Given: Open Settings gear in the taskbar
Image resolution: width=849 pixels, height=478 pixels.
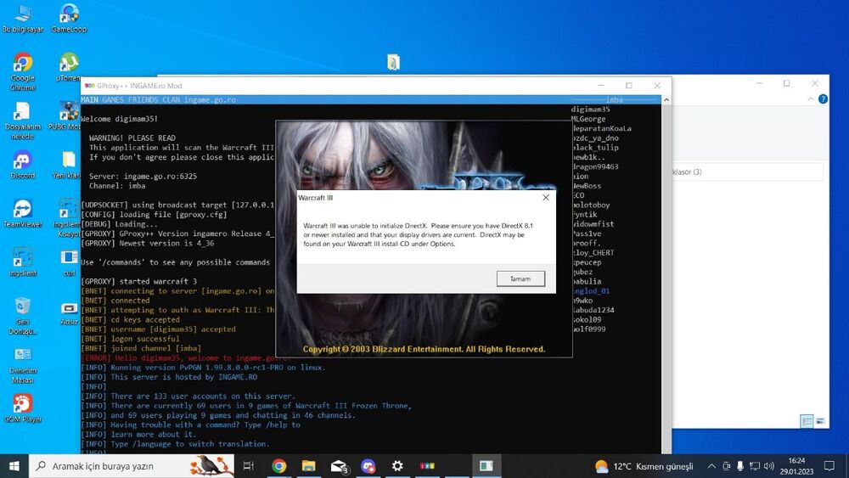Looking at the screenshot, I should pyautogui.click(x=397, y=466).
